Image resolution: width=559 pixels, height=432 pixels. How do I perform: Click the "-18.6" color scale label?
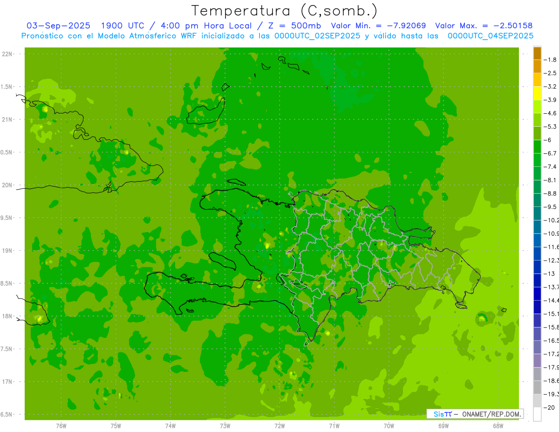click(552, 381)
